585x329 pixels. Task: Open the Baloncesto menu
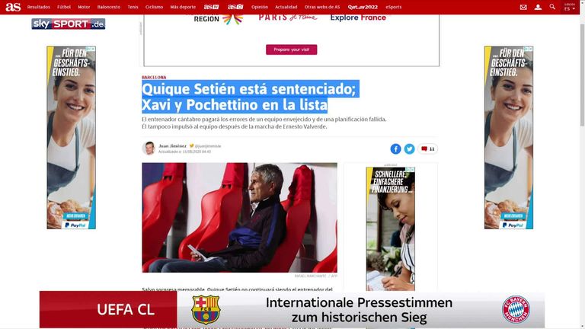pyautogui.click(x=109, y=7)
